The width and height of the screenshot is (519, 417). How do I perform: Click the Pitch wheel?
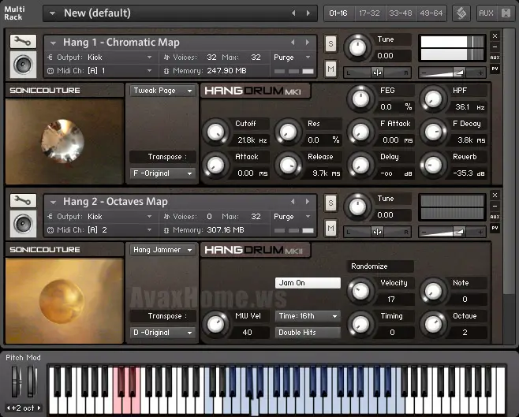click(x=16, y=381)
